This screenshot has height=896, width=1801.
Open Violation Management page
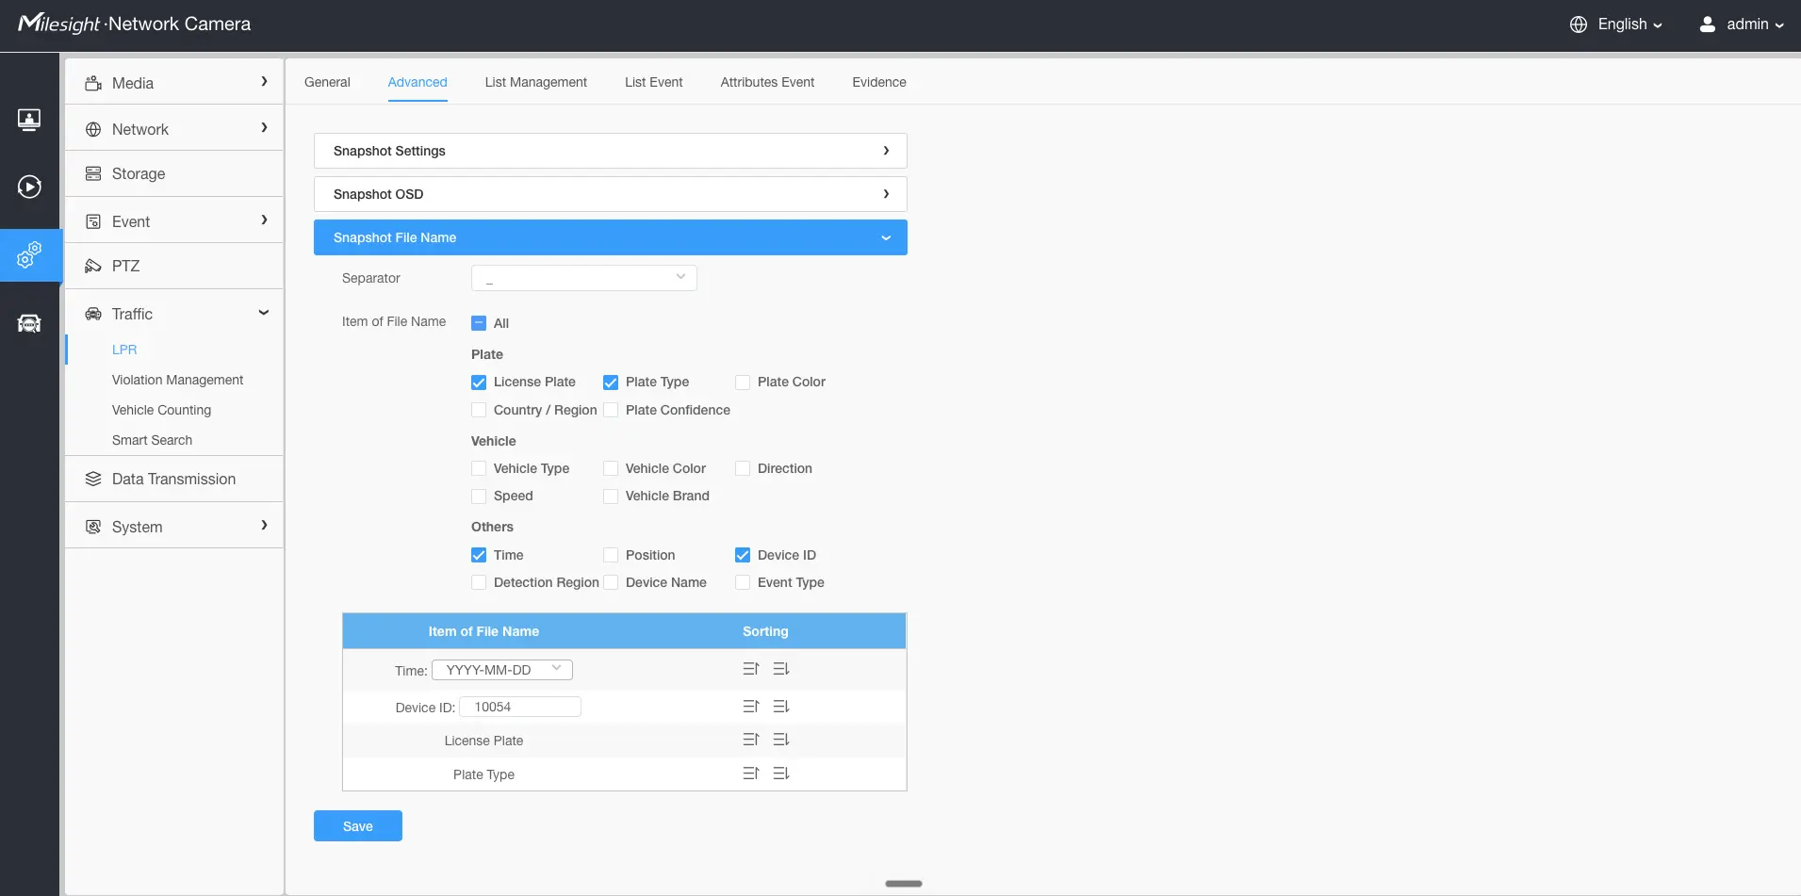pyautogui.click(x=177, y=380)
